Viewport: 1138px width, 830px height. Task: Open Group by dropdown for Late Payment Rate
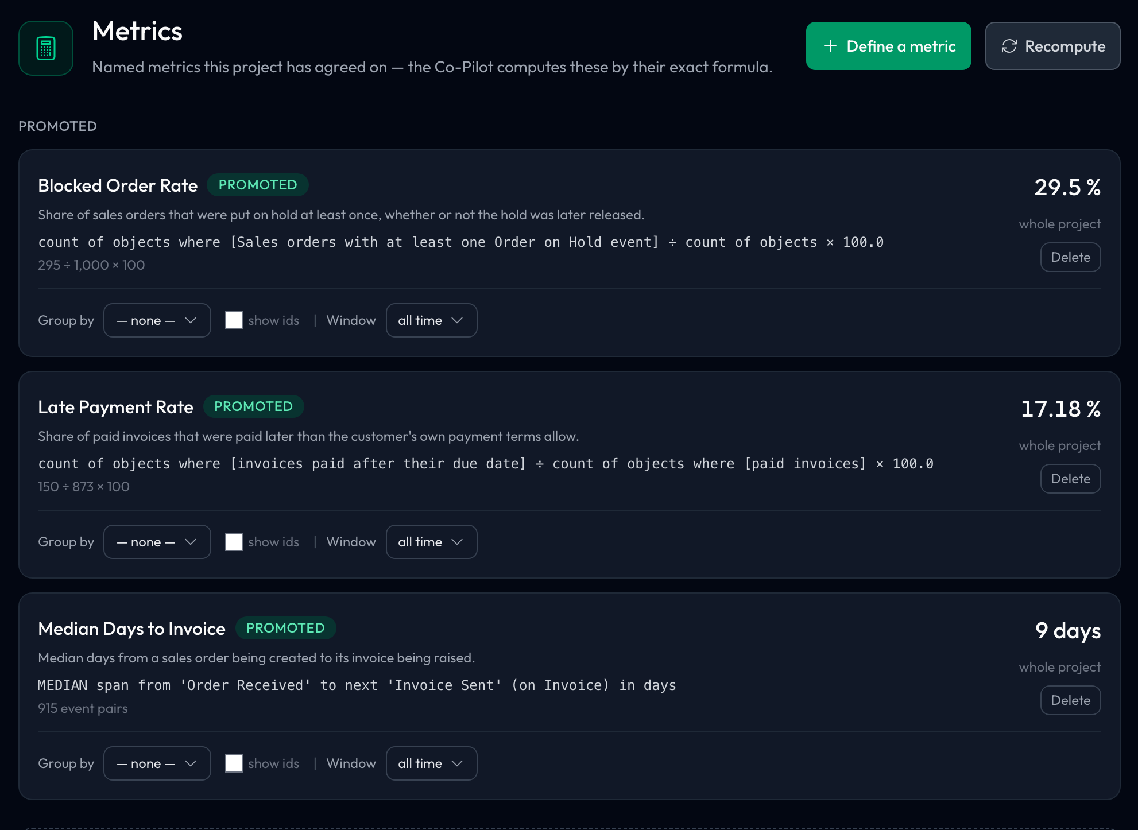(x=157, y=542)
